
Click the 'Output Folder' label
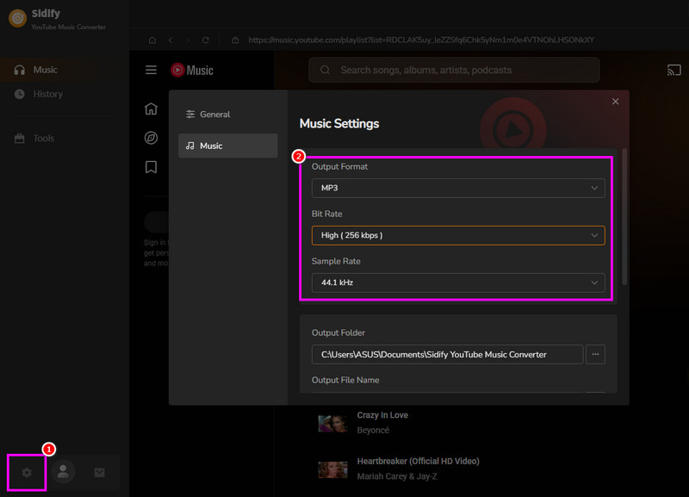(338, 332)
